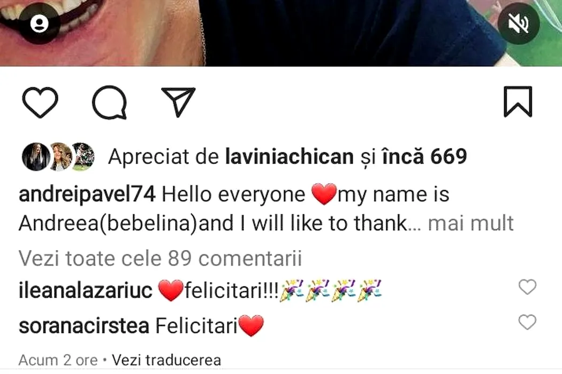
Task: Open laviniachican profile from likes
Action: (x=289, y=157)
